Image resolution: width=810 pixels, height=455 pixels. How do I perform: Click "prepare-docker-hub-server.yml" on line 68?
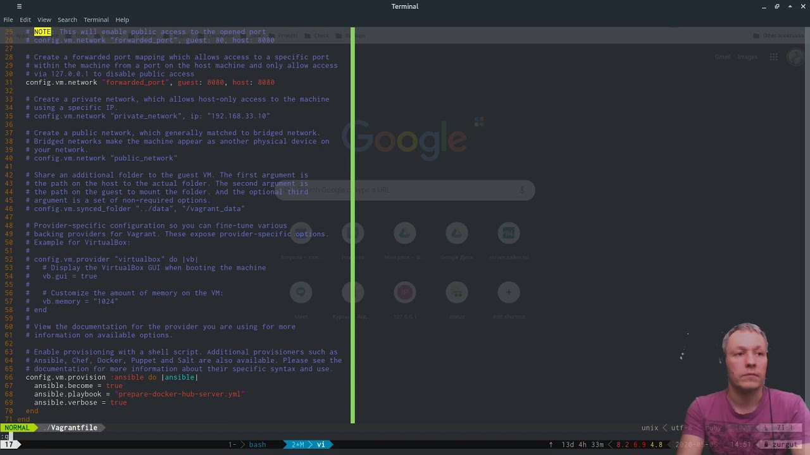180,394
